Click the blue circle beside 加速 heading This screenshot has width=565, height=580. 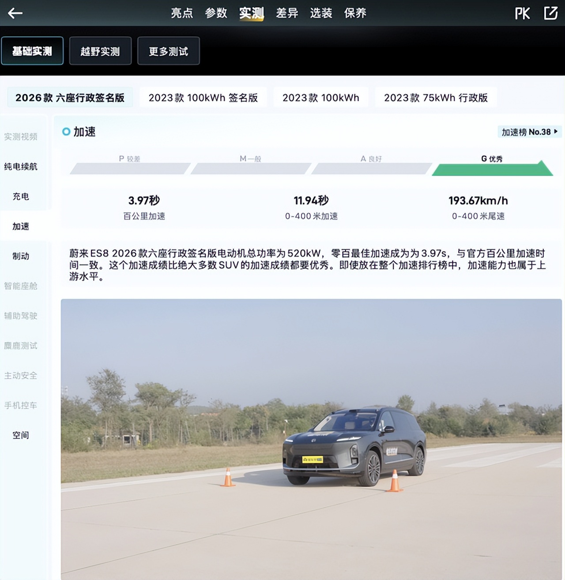[x=66, y=132]
